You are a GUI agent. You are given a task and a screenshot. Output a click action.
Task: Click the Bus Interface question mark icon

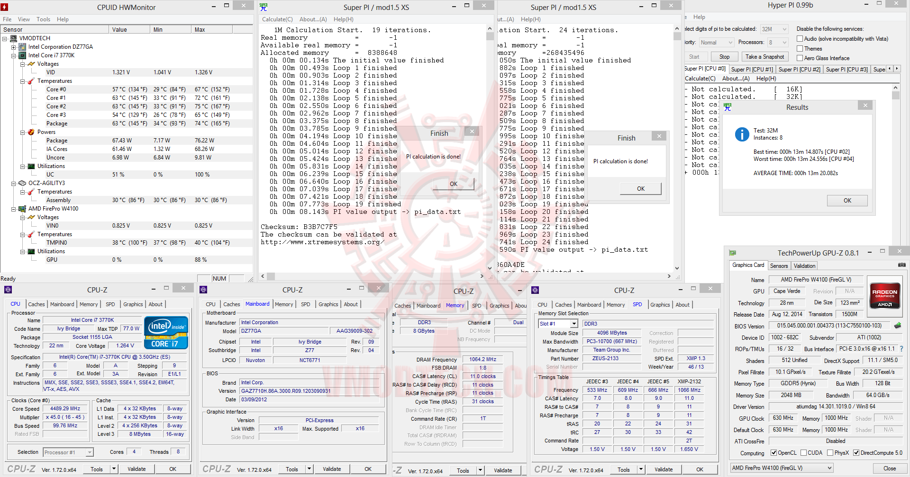(901, 349)
